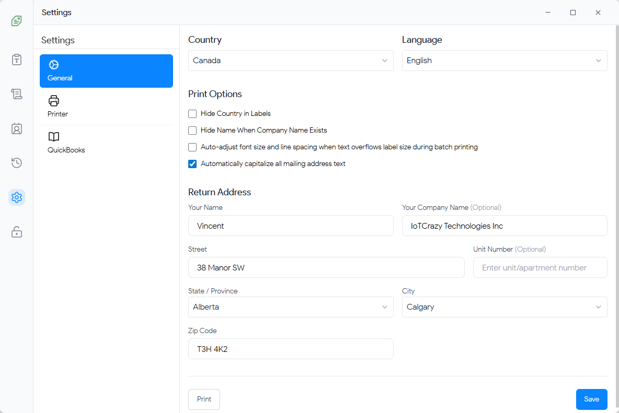Screen dimensions: 619x413
Task: Open the State / Province dropdown
Action: tap(291, 307)
